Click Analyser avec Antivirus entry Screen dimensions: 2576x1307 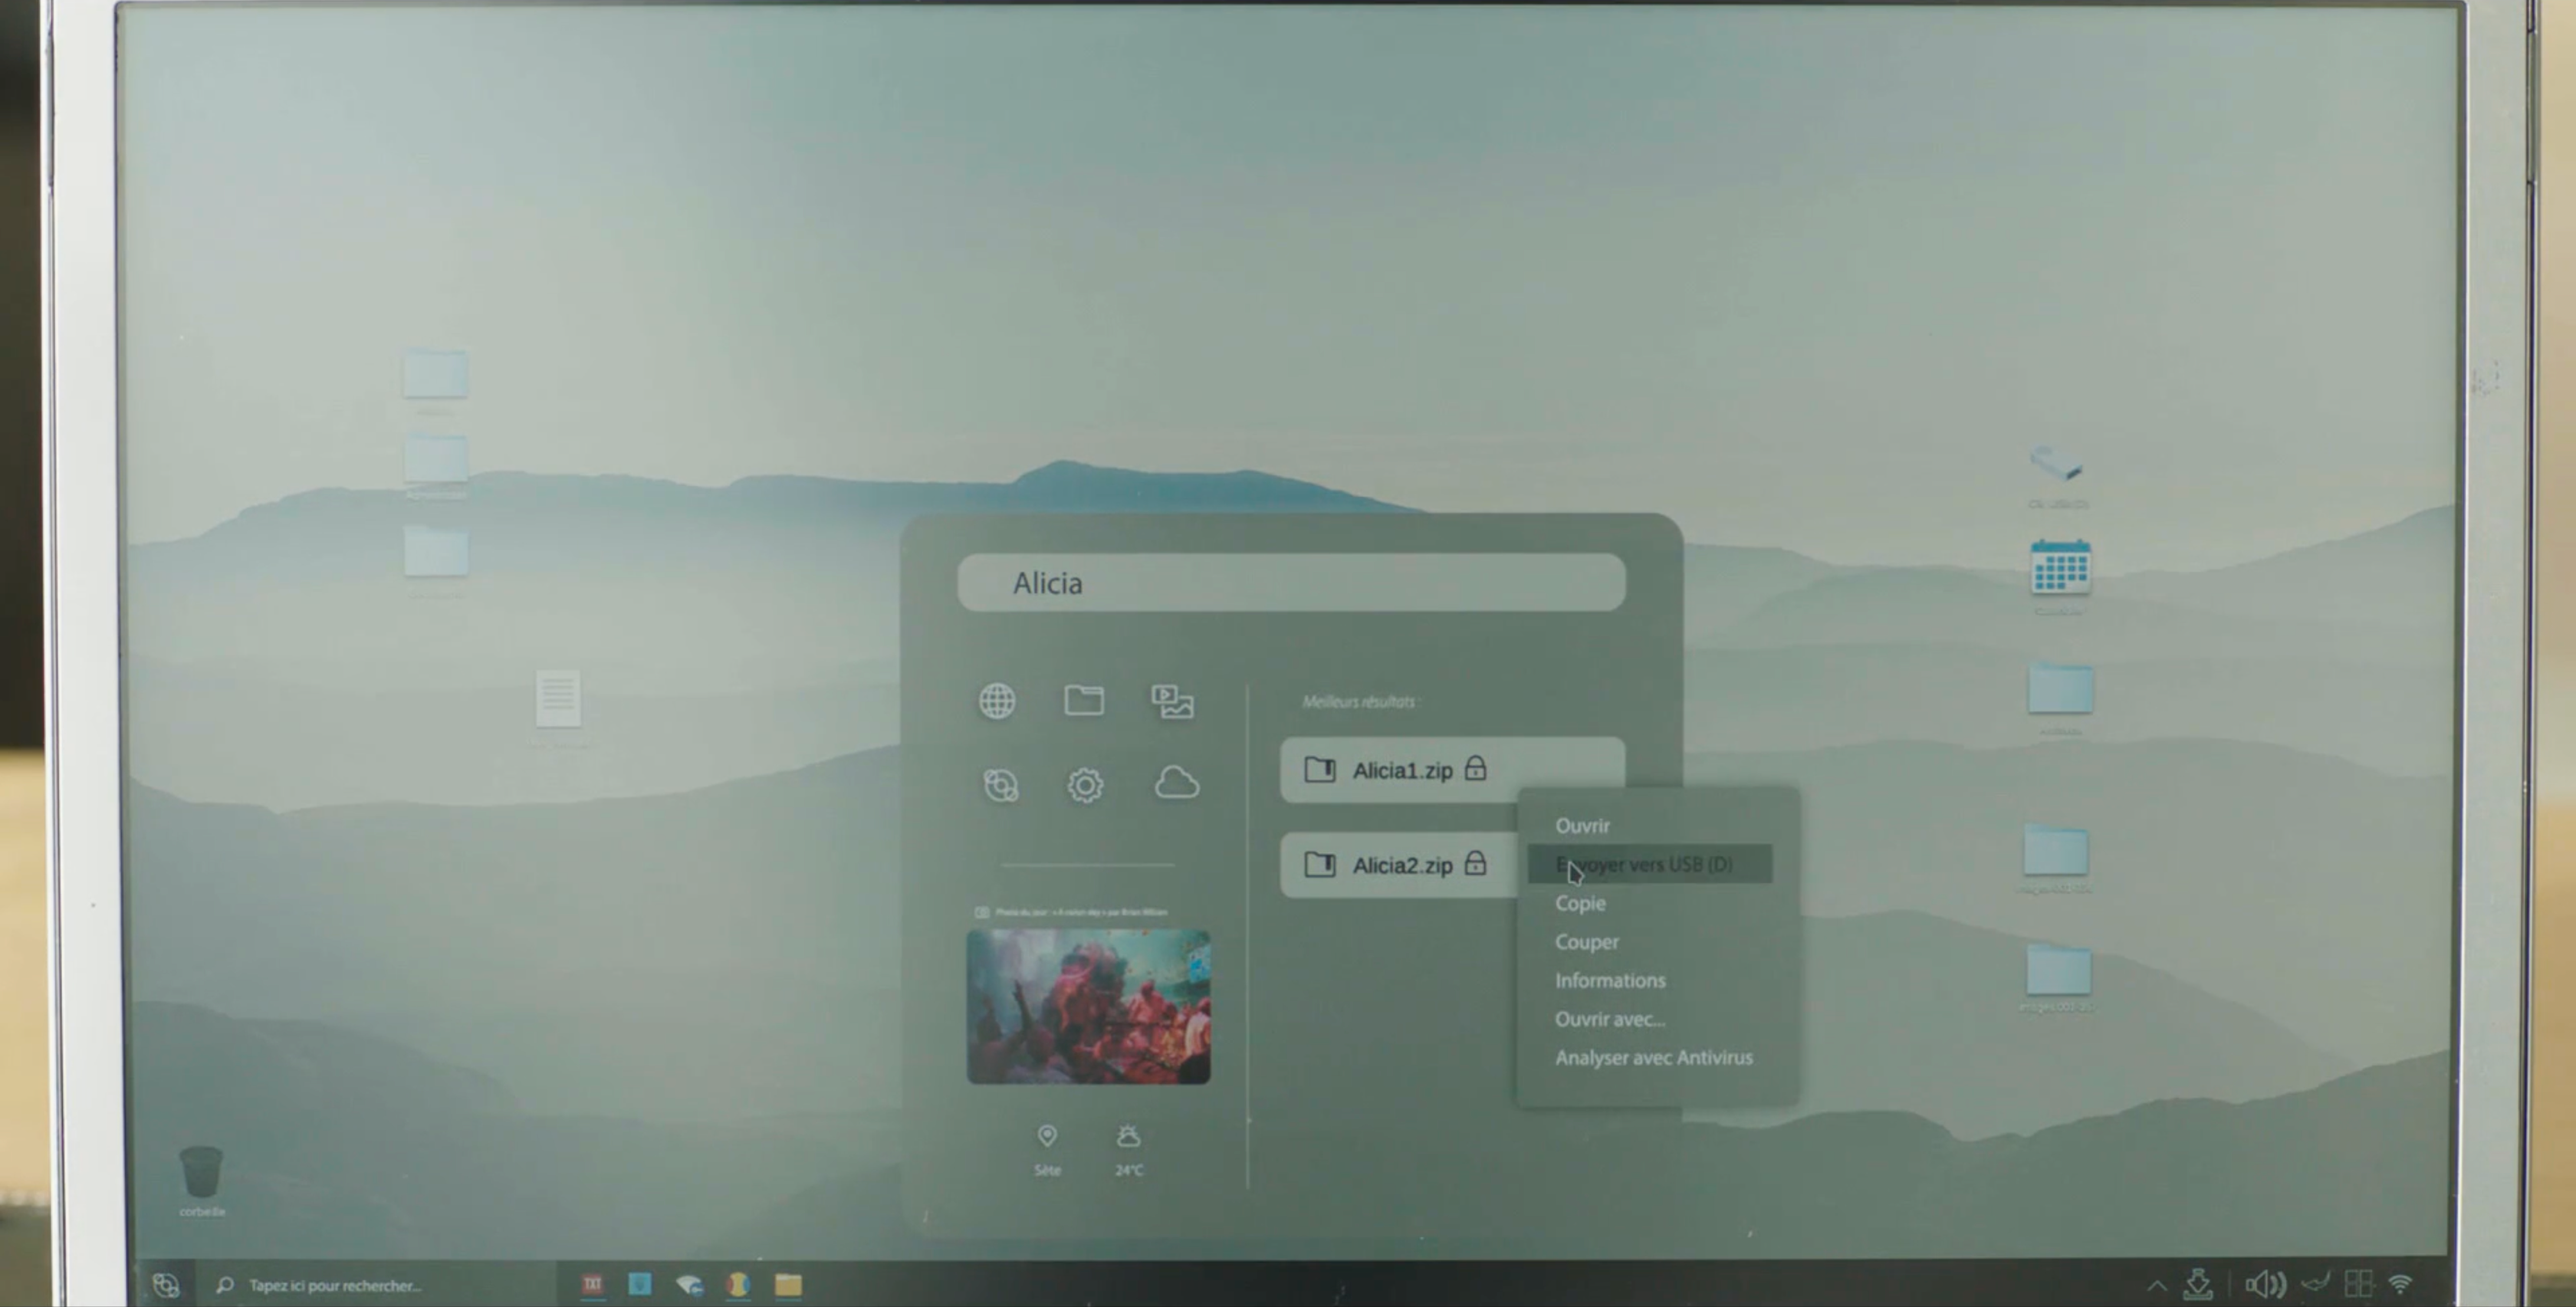point(1653,1057)
